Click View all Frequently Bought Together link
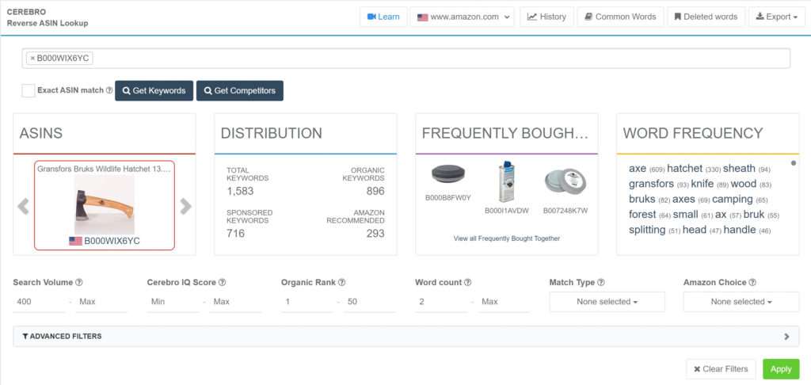 [506, 238]
